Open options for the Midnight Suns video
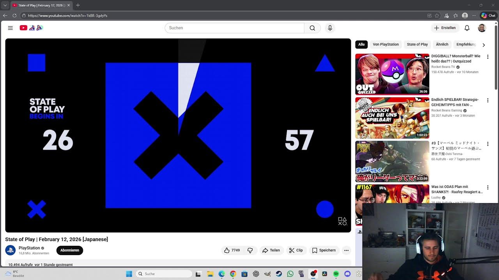Viewport: 499px width, 280px height. coord(487,144)
